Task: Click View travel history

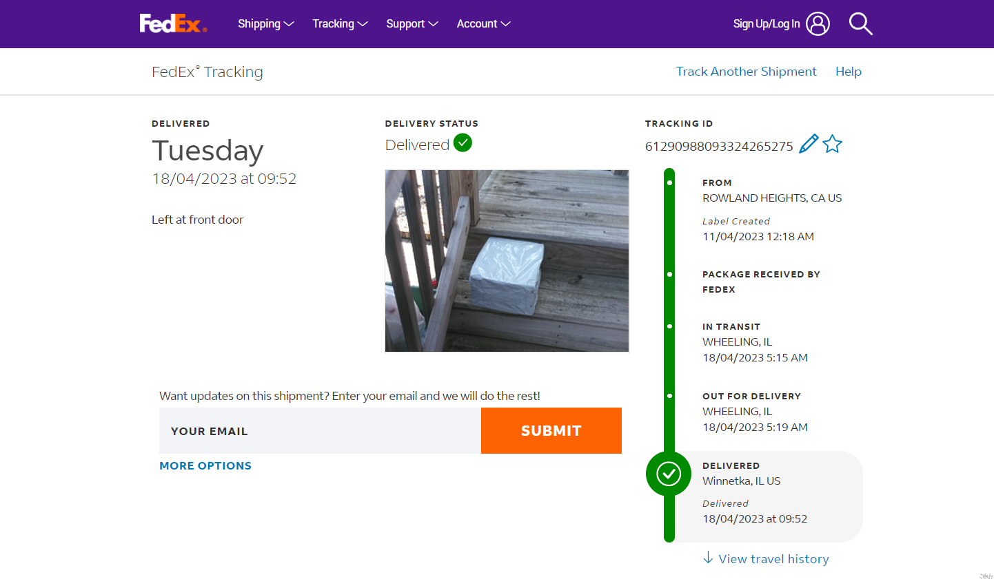Action: click(x=773, y=559)
